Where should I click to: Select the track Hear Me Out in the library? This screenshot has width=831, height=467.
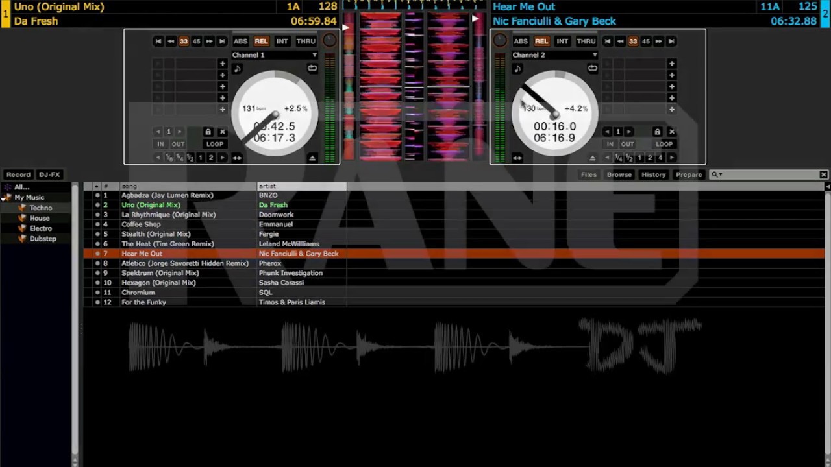(142, 254)
